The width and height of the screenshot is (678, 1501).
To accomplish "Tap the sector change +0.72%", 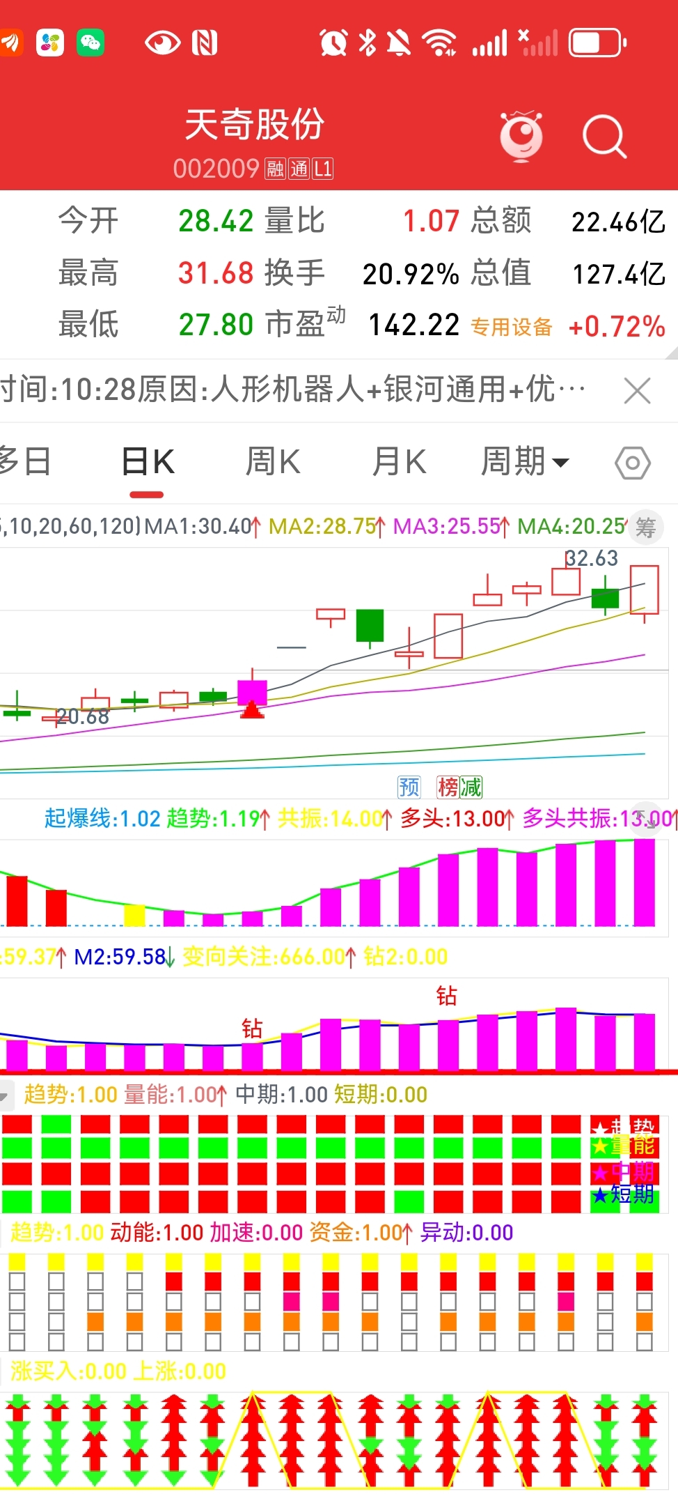I will tap(617, 326).
